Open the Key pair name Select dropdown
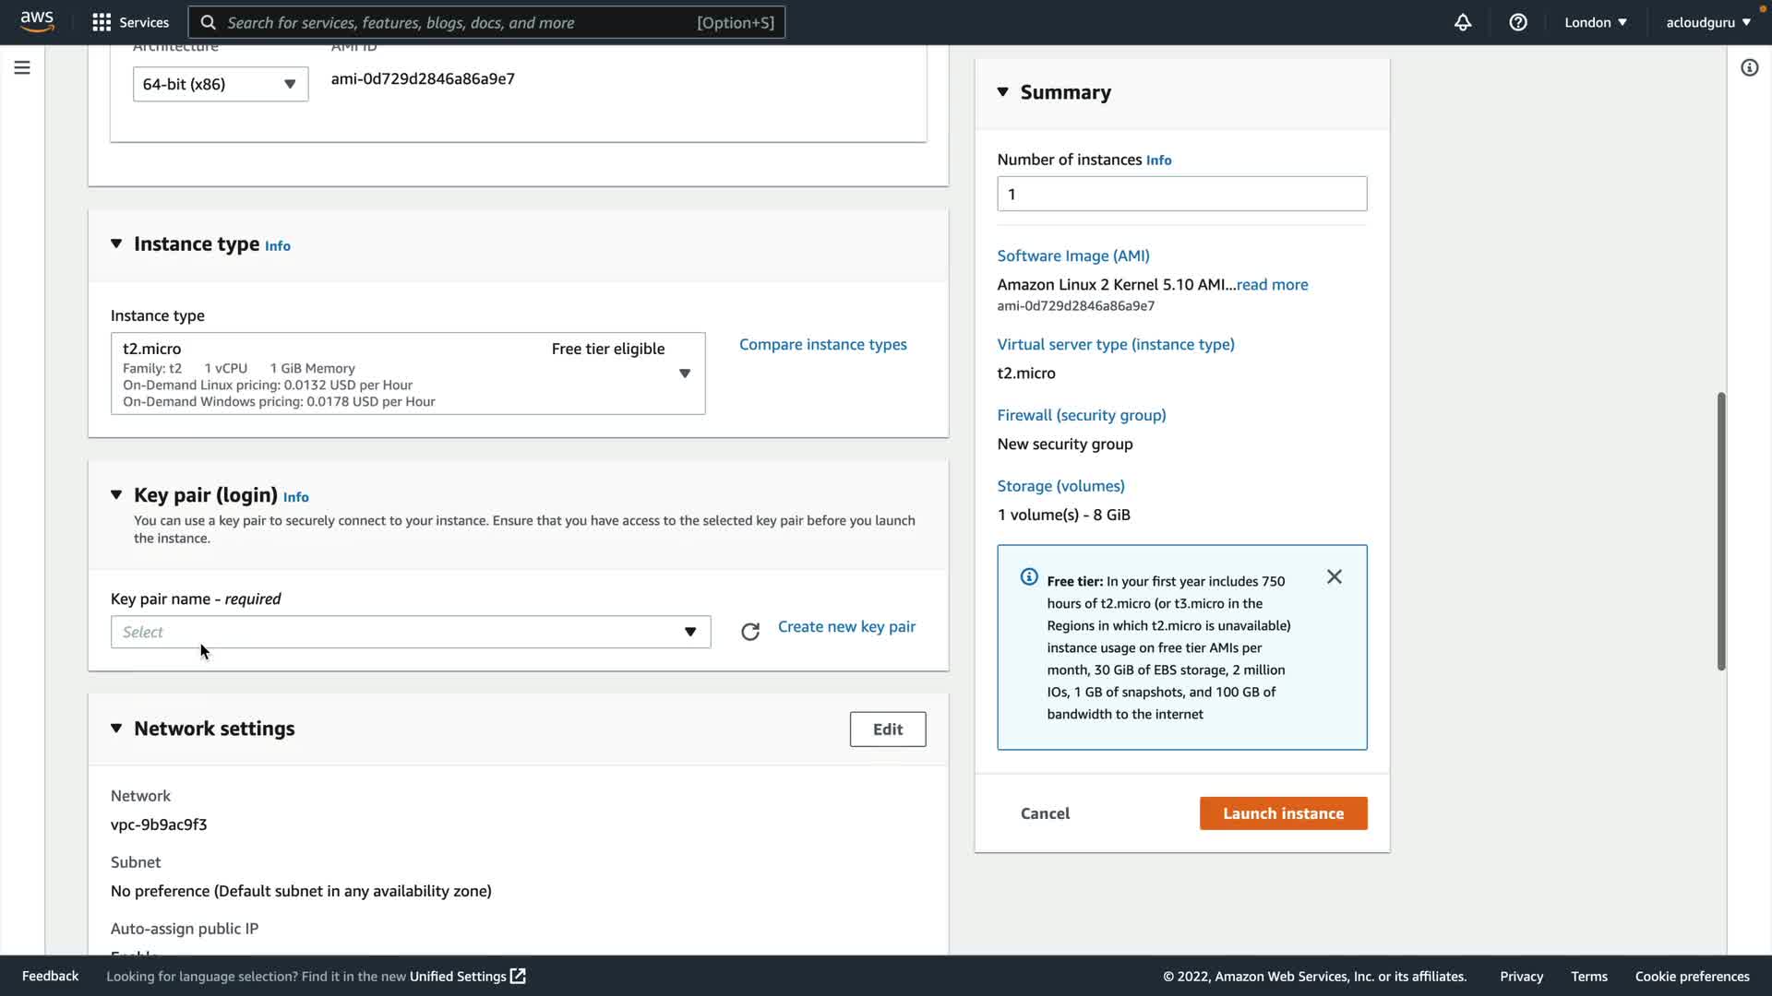Screen dimensions: 1772x996 (411, 632)
